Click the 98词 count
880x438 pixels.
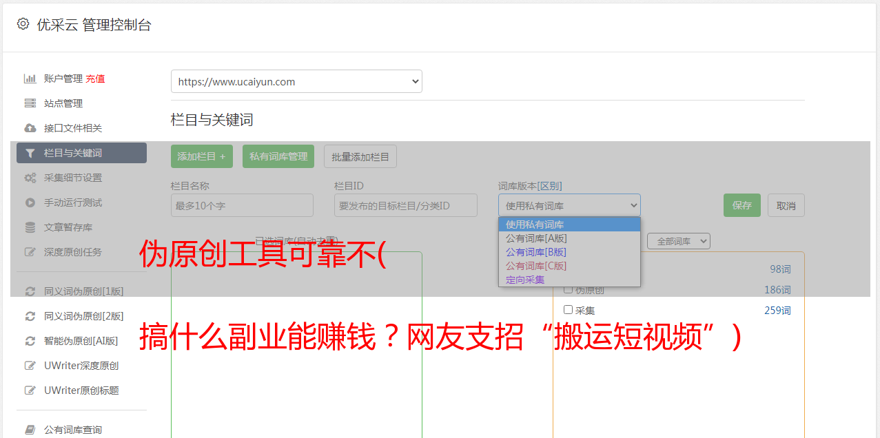[780, 269]
